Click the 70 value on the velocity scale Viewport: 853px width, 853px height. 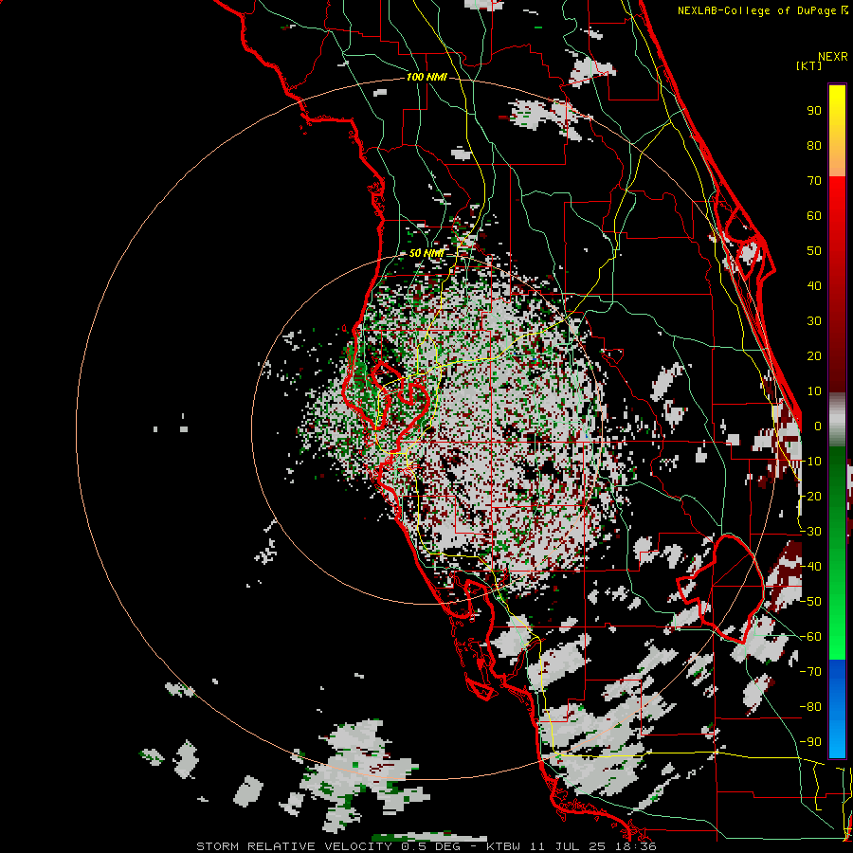(x=814, y=181)
